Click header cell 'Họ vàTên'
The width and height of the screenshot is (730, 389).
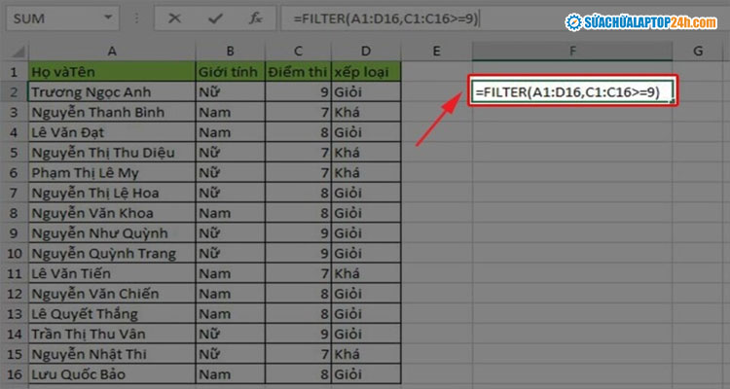pos(112,72)
